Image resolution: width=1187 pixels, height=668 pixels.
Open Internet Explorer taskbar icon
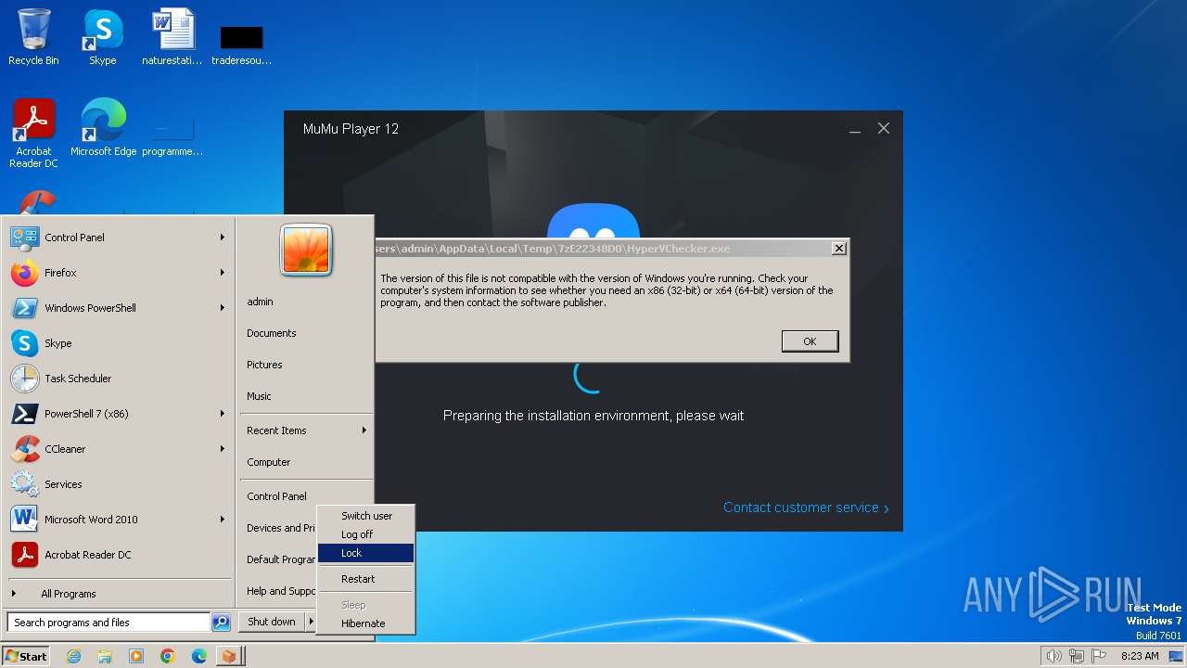click(73, 656)
